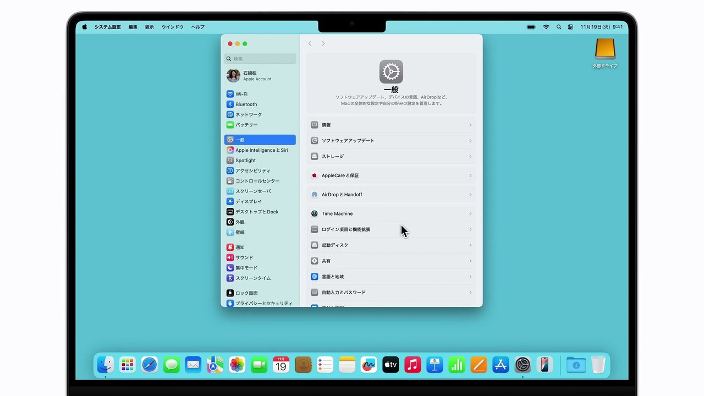Open Time Machine row

tap(391, 213)
